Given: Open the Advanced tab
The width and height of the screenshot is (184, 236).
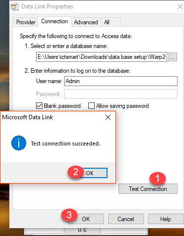Looking at the screenshot, I should (x=86, y=22).
